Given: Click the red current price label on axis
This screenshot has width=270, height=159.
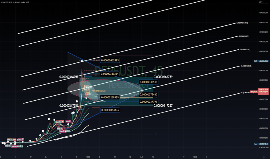Looking at the screenshot, I should (263, 92).
